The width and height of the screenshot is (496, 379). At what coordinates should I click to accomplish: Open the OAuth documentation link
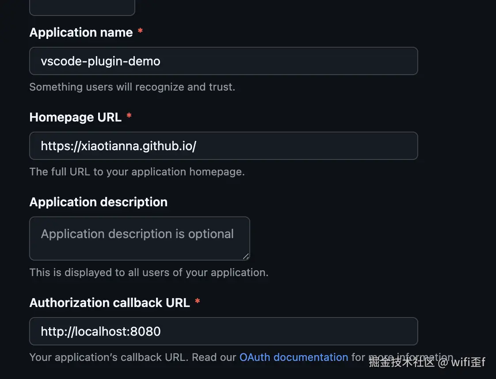294,357
